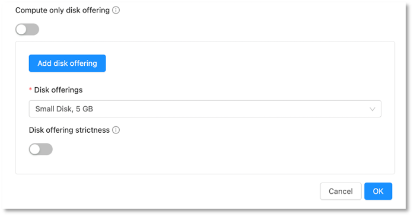Viewport: 414px width, 217px height.
Task: Click the Disk offerings field label
Action: (x=58, y=90)
